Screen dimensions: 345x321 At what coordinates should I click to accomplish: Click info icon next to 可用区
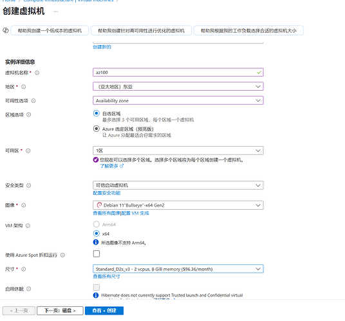point(28,151)
